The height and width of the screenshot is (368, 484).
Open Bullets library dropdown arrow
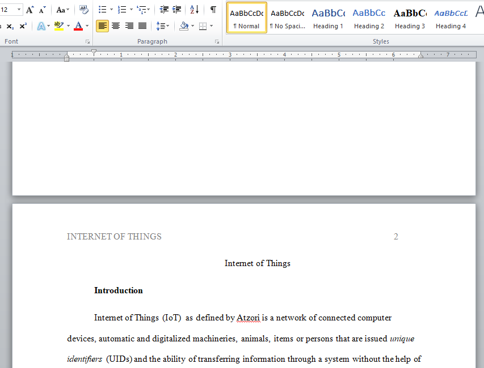(x=111, y=10)
